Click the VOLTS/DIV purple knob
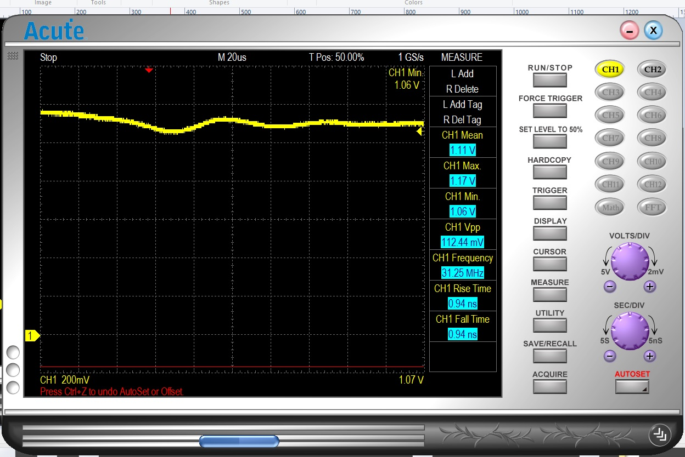The height and width of the screenshot is (457, 685). (630, 261)
